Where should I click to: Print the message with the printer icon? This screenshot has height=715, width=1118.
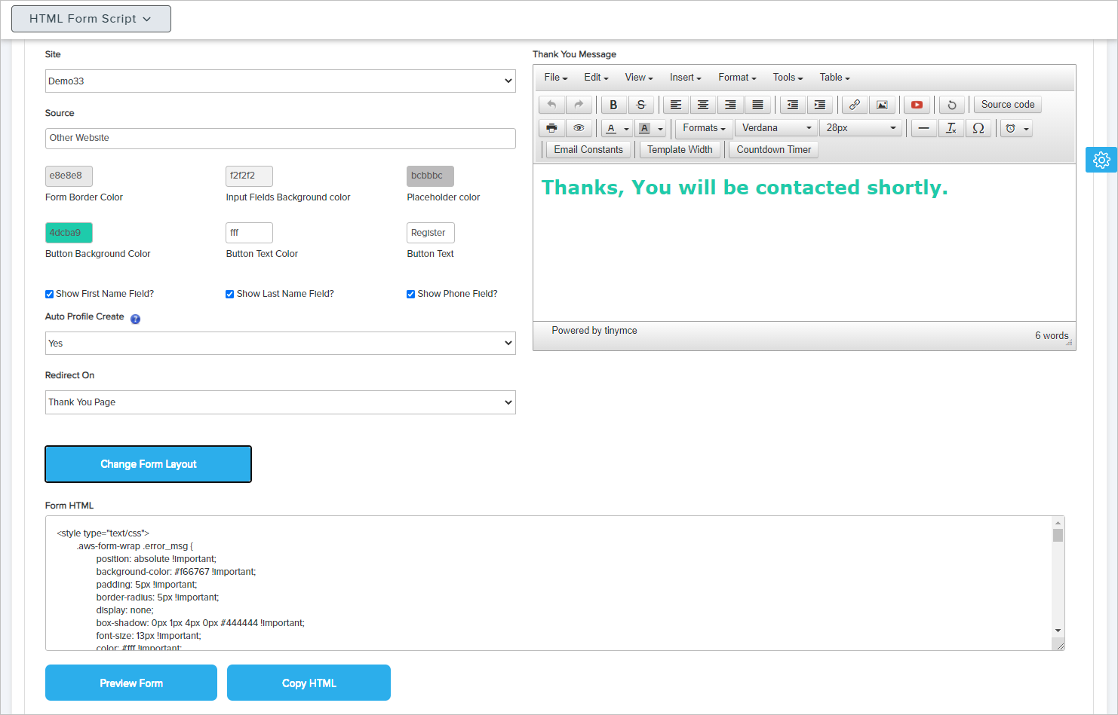(x=551, y=128)
